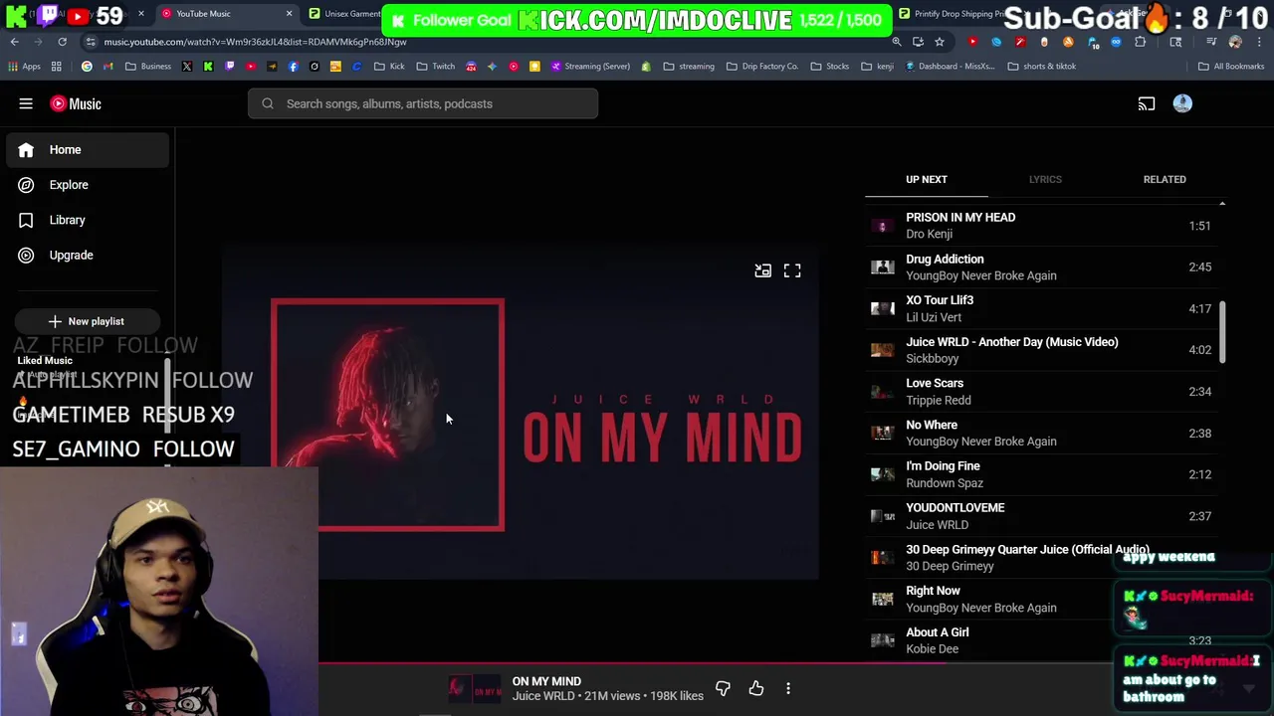Click the PRISON IN MY HEAD thumbnail

tap(882, 226)
